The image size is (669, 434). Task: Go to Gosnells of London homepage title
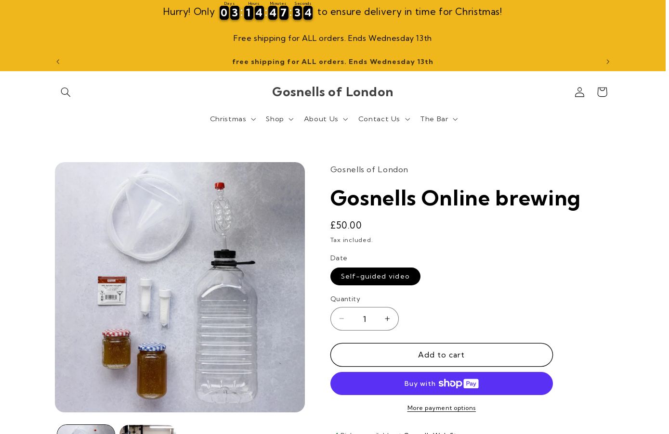tap(333, 91)
